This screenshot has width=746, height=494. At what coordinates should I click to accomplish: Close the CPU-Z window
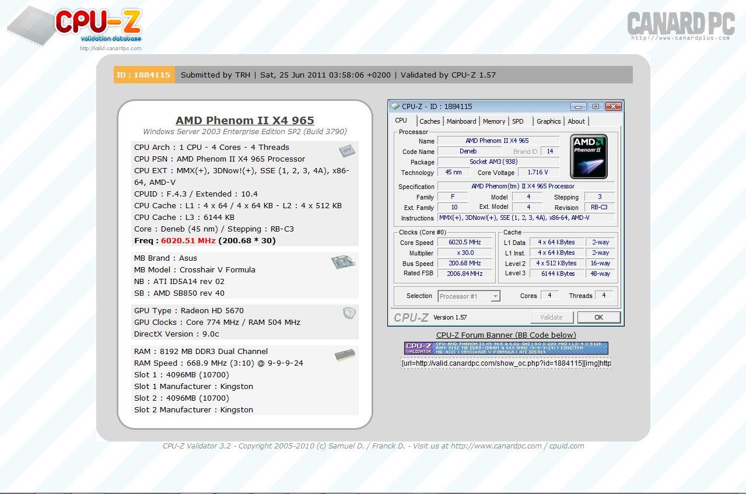(x=613, y=107)
